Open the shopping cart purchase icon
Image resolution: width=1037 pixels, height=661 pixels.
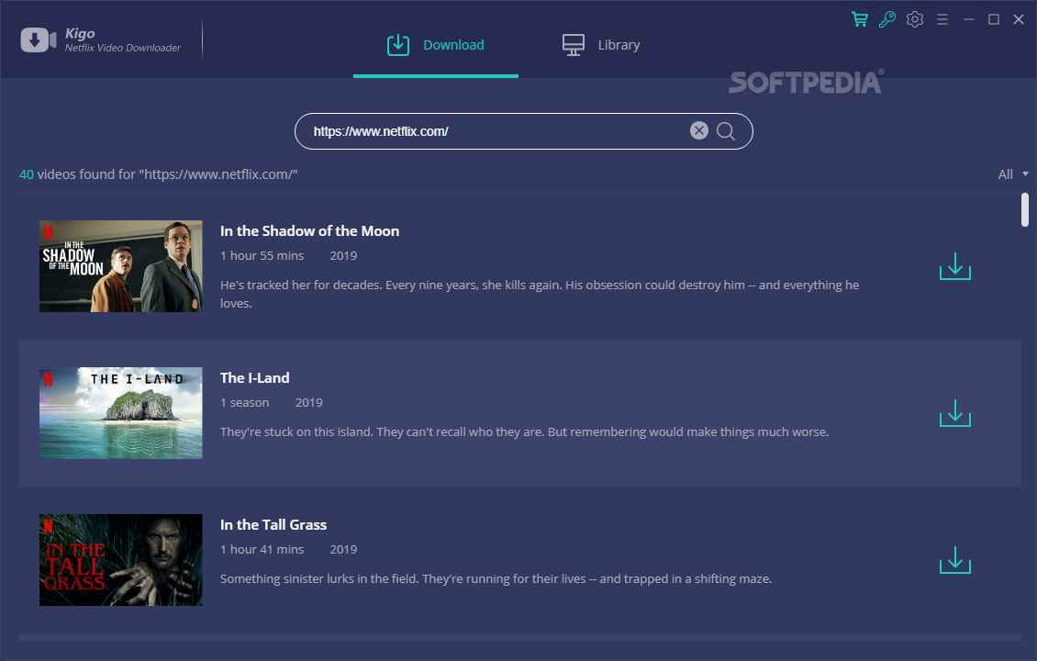tap(860, 19)
